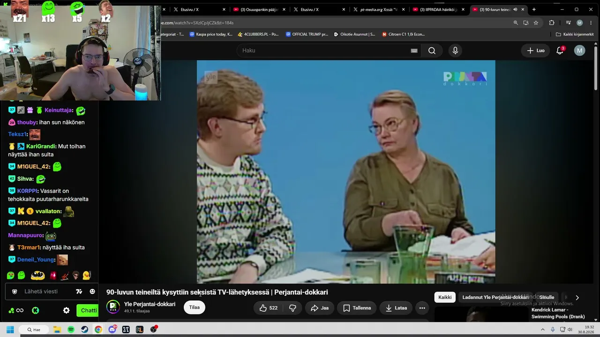Screen dimensions: 600x337
Task: Open Kaspa price today bookmark
Action: 211,34
